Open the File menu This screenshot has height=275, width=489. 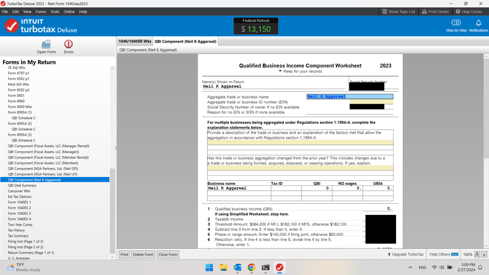point(5,12)
